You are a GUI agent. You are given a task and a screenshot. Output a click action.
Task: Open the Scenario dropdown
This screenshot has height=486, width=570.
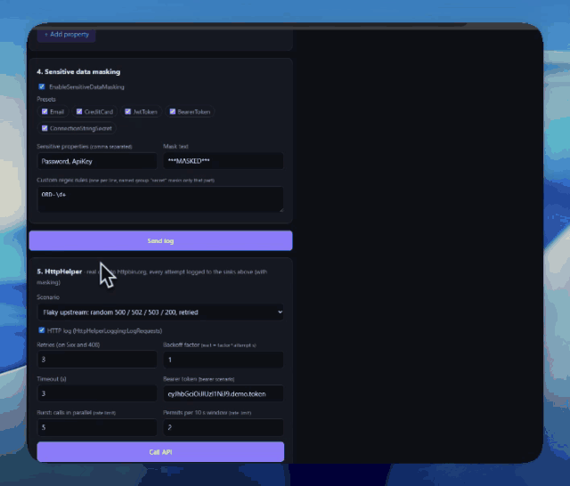point(160,312)
